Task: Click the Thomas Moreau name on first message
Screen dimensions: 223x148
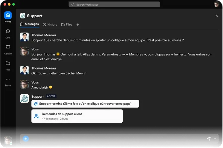Action: coord(44,35)
